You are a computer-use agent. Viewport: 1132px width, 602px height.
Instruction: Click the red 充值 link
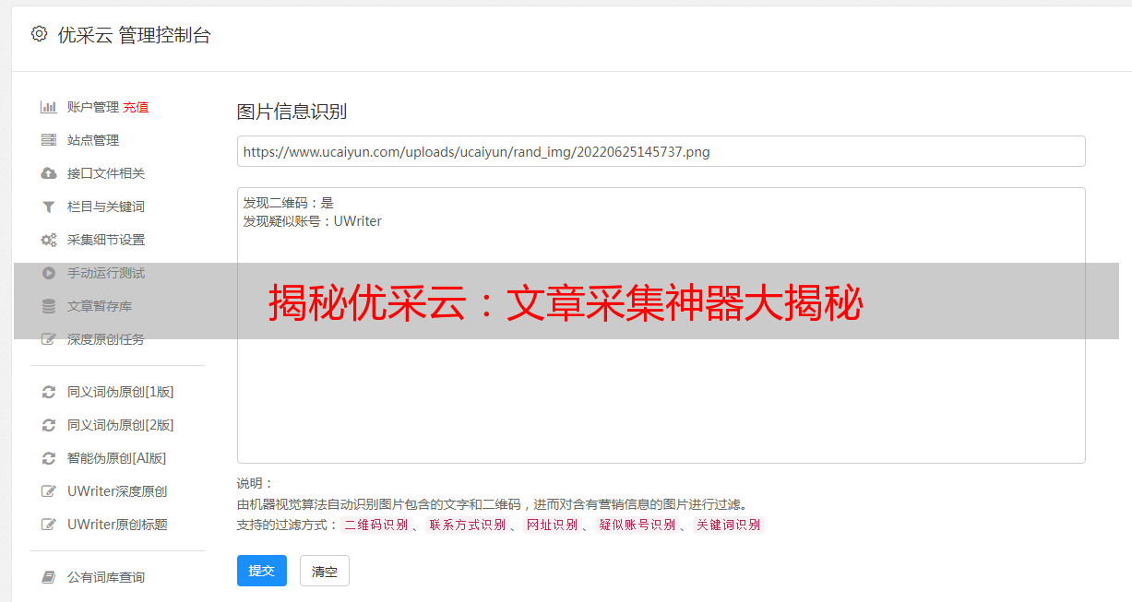tap(136, 107)
